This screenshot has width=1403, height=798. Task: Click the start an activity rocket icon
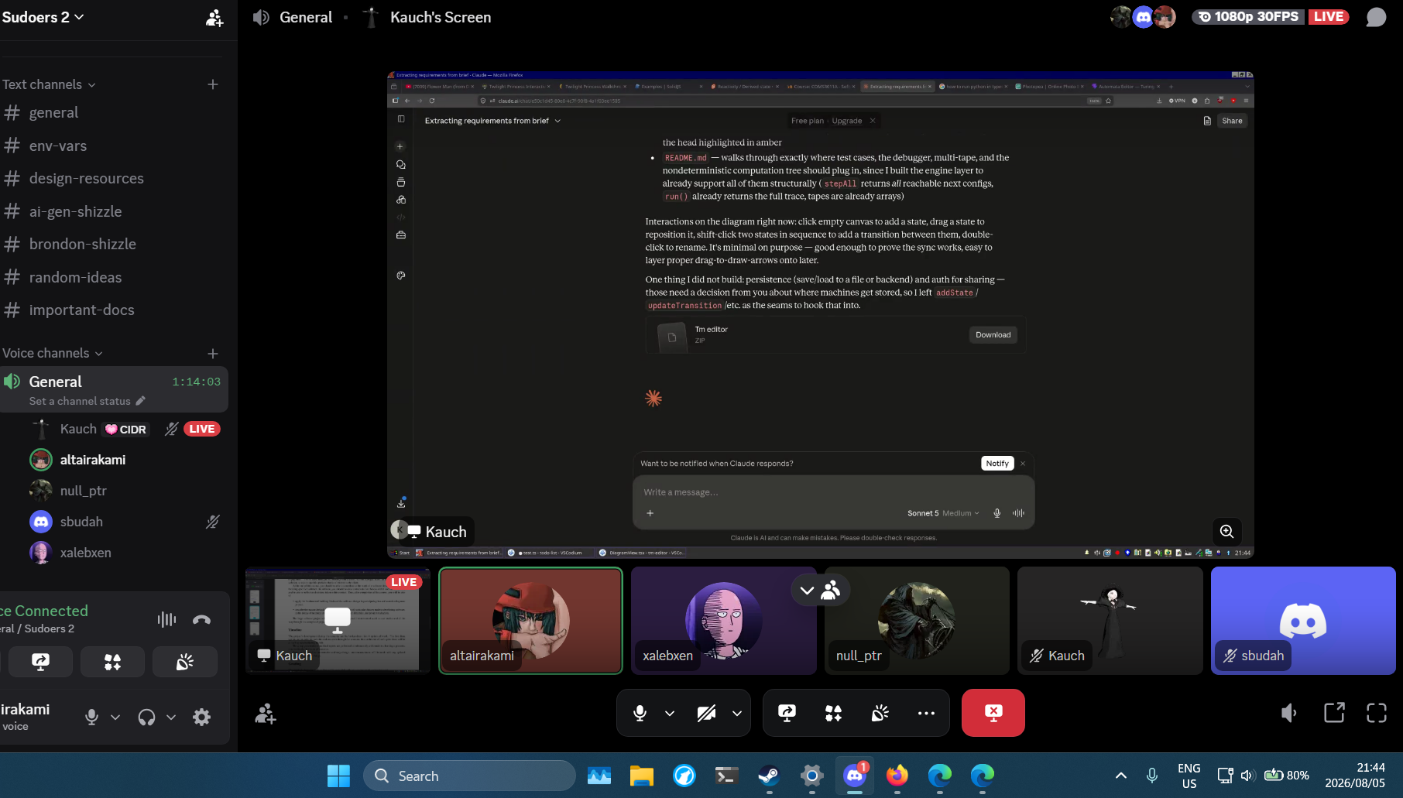click(833, 713)
